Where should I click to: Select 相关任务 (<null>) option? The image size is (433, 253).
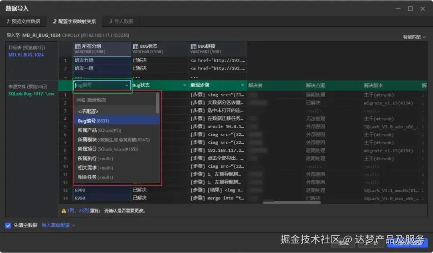coord(116,177)
